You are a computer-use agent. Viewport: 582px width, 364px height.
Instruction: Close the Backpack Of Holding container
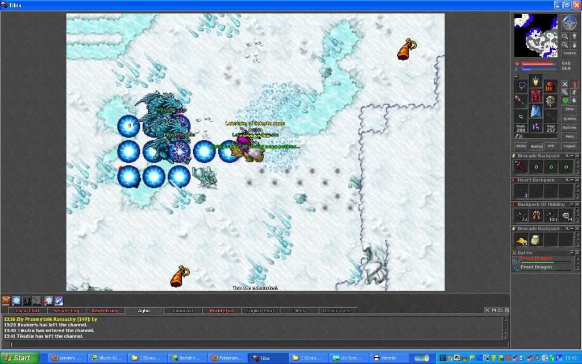point(577,204)
